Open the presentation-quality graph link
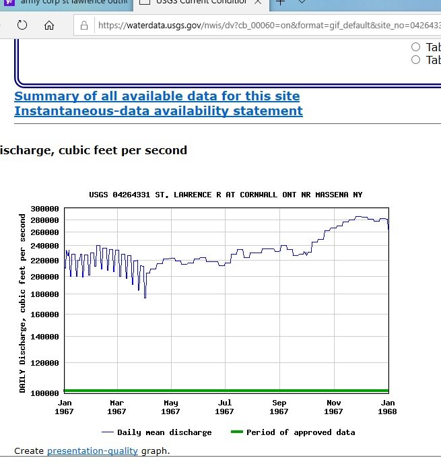This screenshot has height=464, width=441. (92, 451)
